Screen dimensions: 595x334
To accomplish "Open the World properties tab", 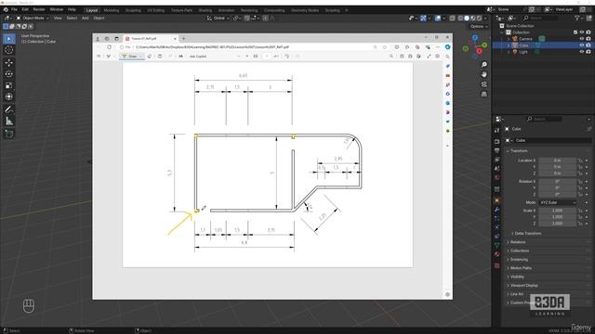I will (x=497, y=177).
